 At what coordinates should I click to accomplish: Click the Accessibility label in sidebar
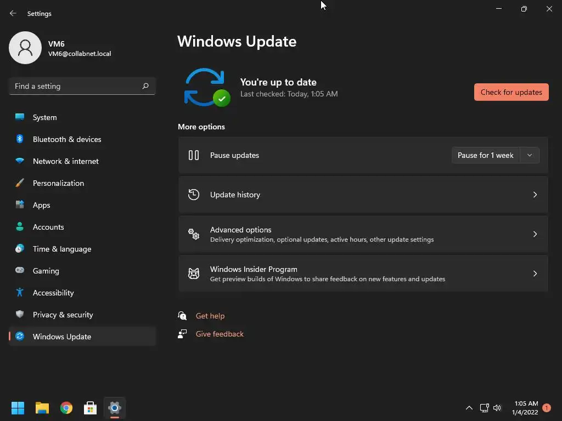point(53,293)
